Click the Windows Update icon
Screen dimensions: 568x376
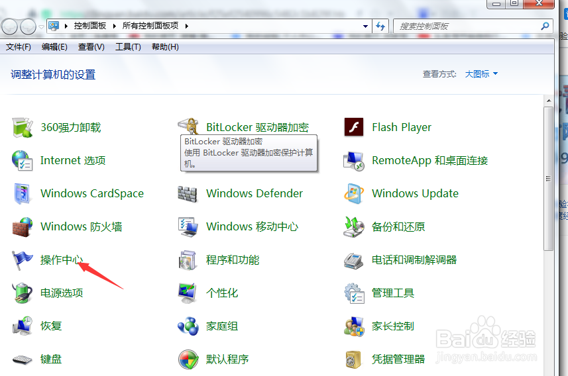pos(354,193)
